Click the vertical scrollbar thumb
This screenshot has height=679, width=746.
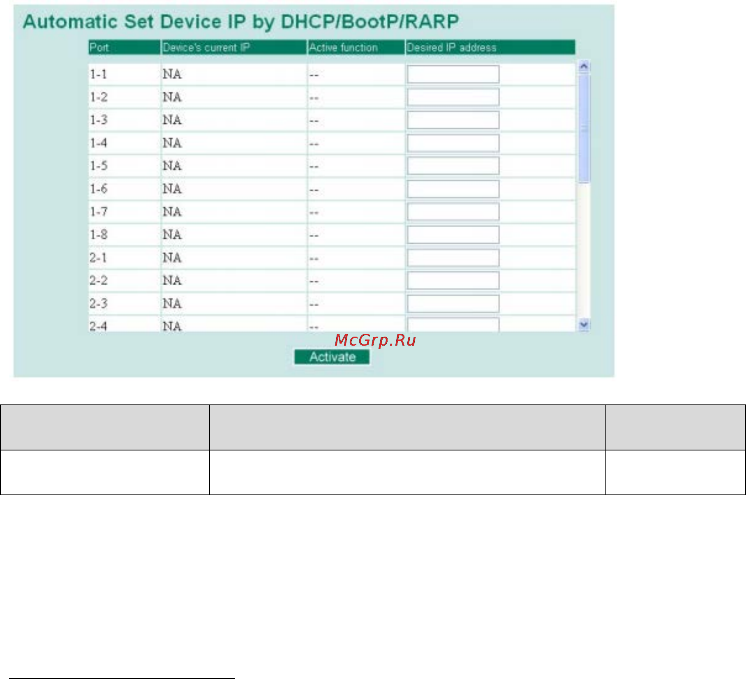(584, 129)
